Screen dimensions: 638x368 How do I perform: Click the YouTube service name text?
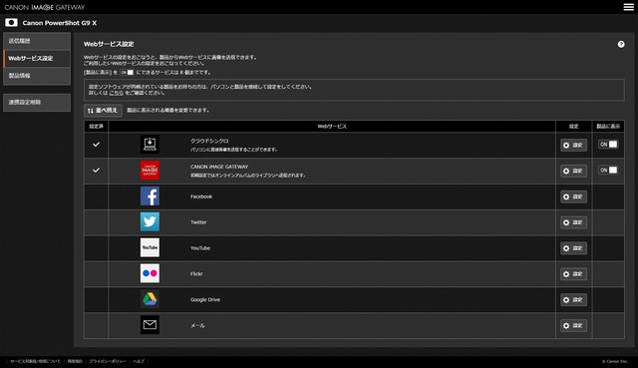click(x=200, y=248)
